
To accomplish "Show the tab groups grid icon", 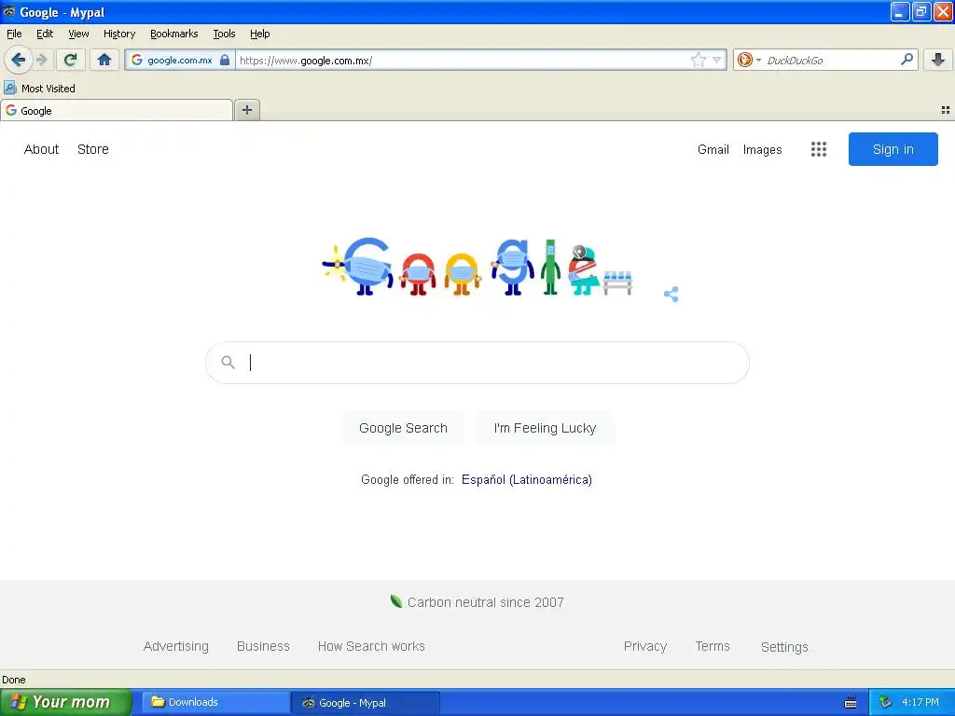I will (946, 110).
